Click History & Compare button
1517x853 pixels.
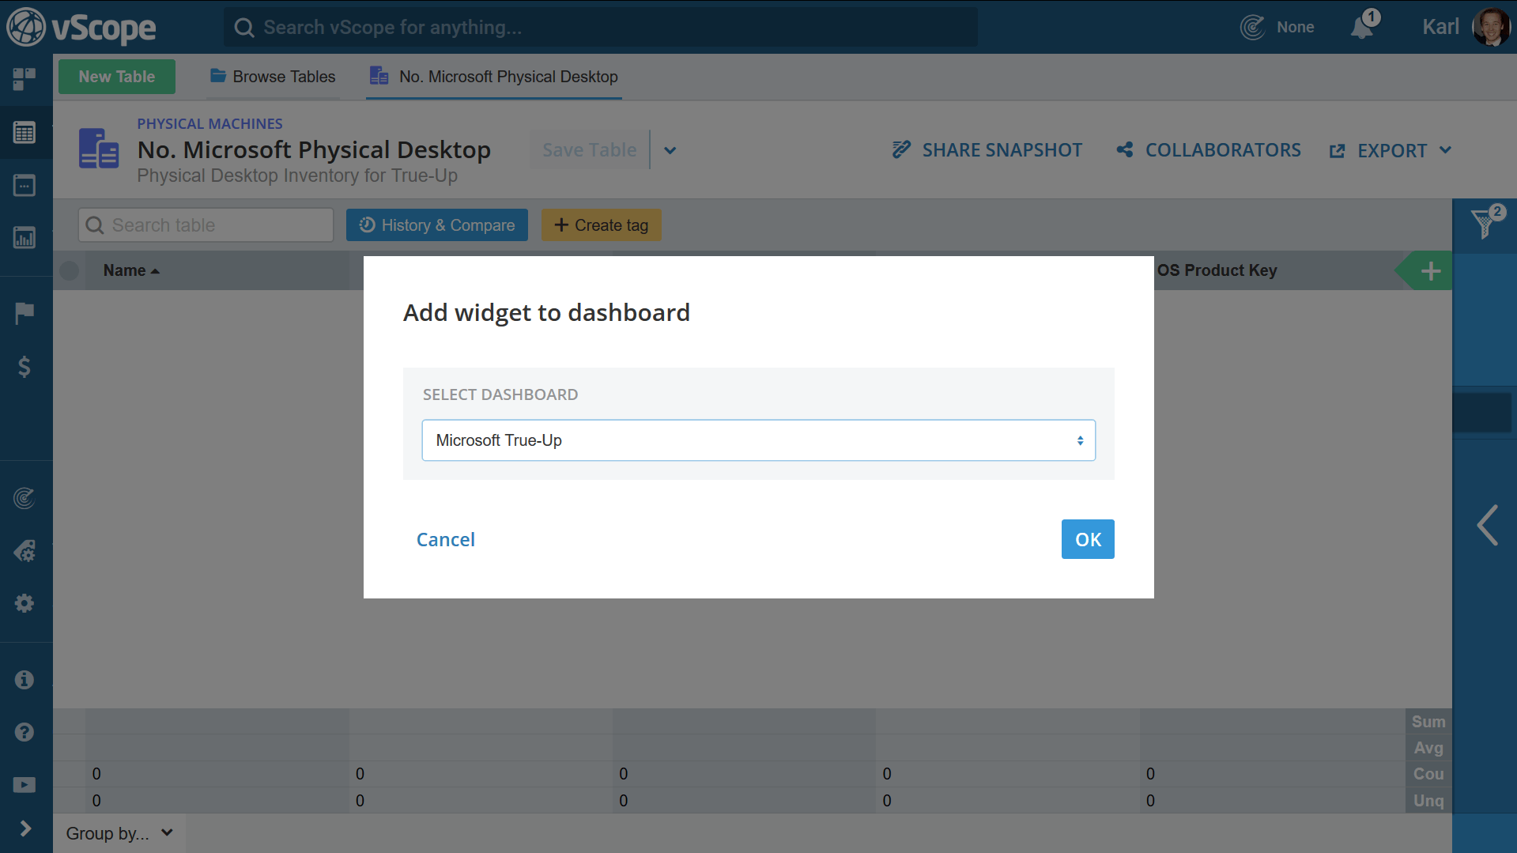click(436, 225)
